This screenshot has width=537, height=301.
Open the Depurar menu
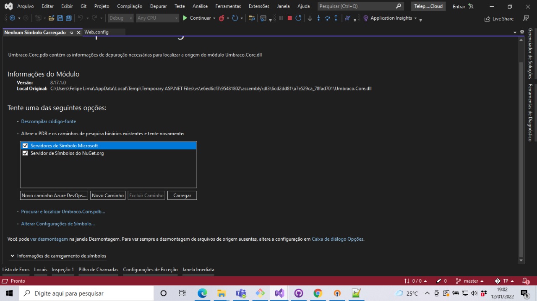click(158, 6)
